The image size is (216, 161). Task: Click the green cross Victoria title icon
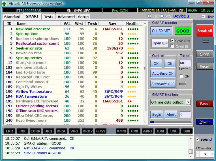point(5,3)
